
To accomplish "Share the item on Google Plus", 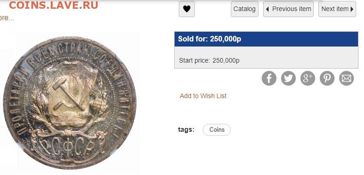I will pos(308,78).
